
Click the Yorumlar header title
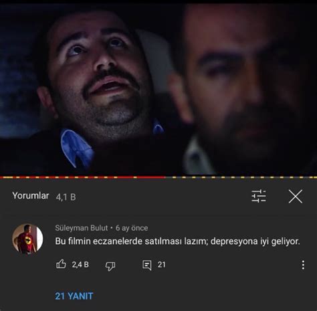click(x=31, y=195)
